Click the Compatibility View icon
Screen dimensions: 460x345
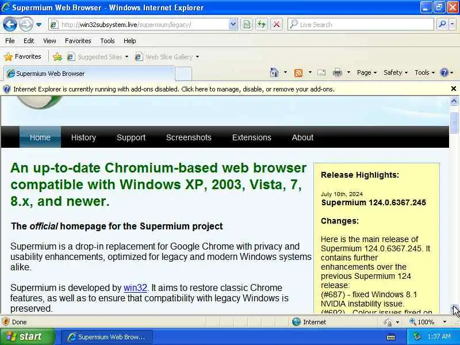(247, 25)
